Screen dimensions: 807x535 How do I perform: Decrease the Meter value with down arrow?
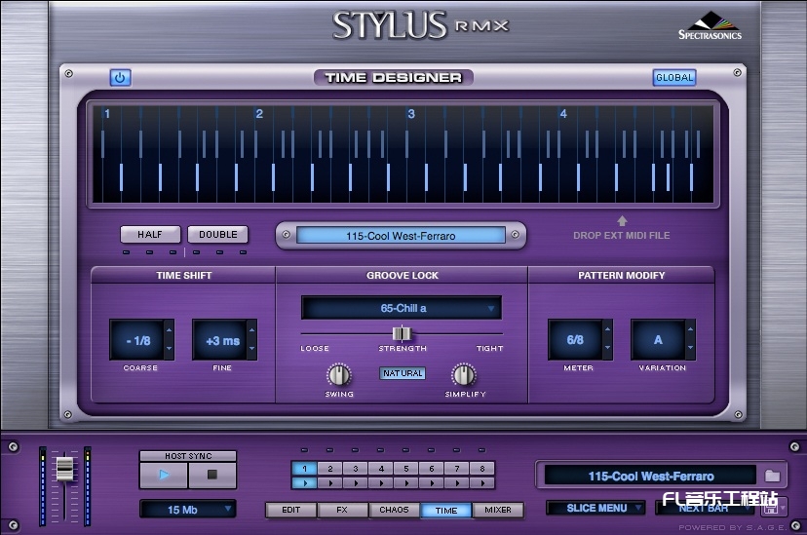click(607, 349)
